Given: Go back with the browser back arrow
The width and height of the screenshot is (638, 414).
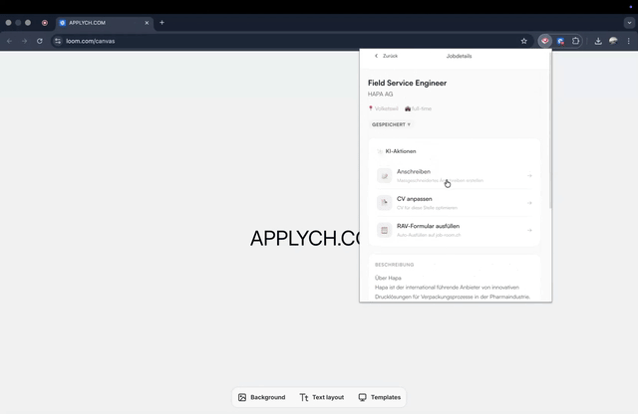Looking at the screenshot, I should (x=9, y=41).
